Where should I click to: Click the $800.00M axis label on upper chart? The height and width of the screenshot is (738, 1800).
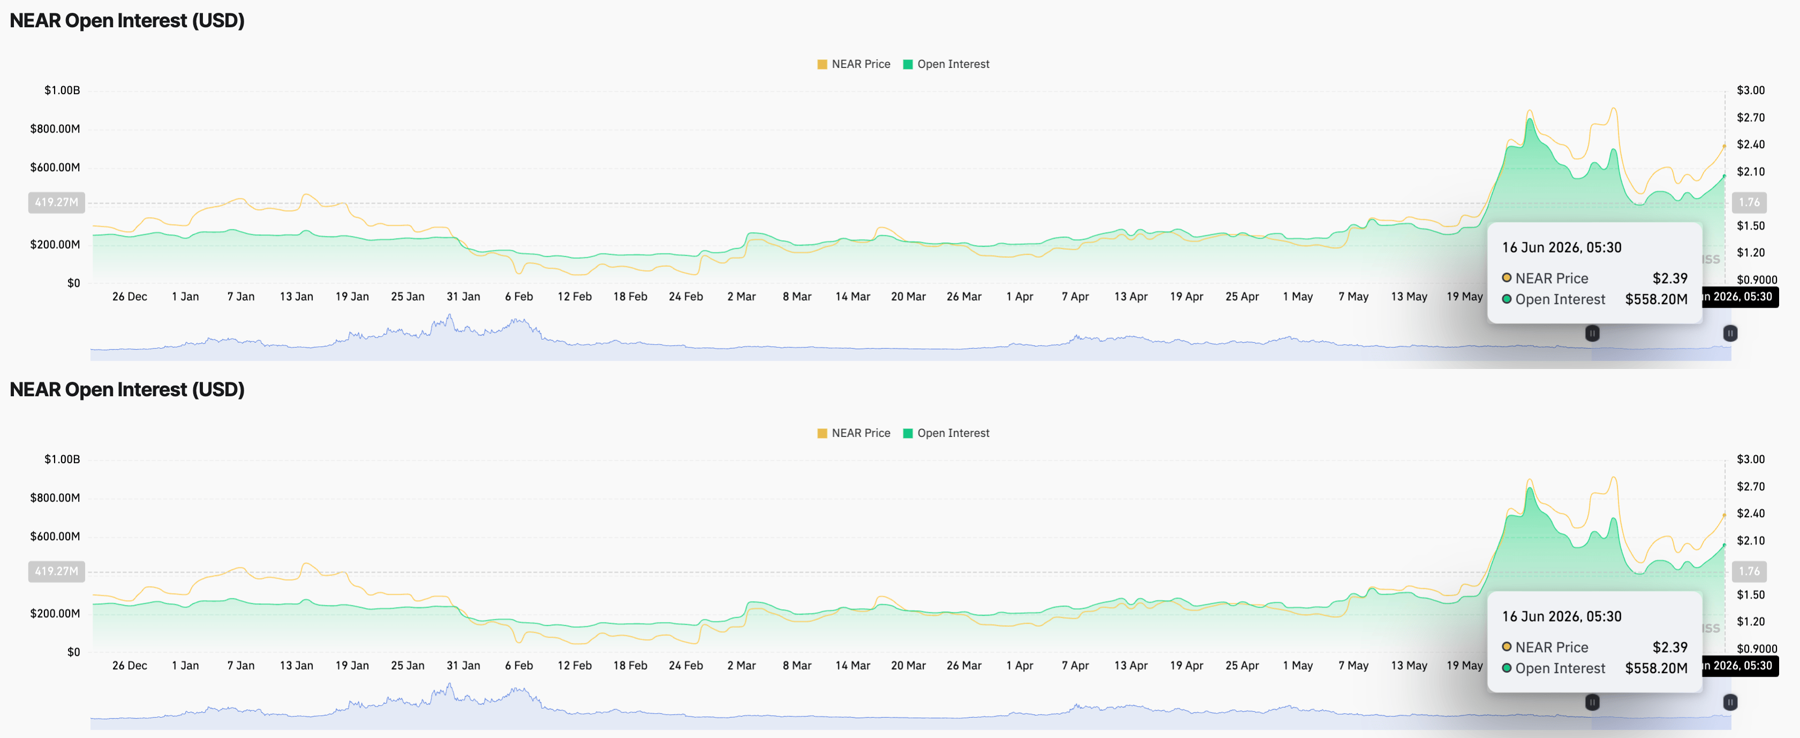(x=55, y=129)
